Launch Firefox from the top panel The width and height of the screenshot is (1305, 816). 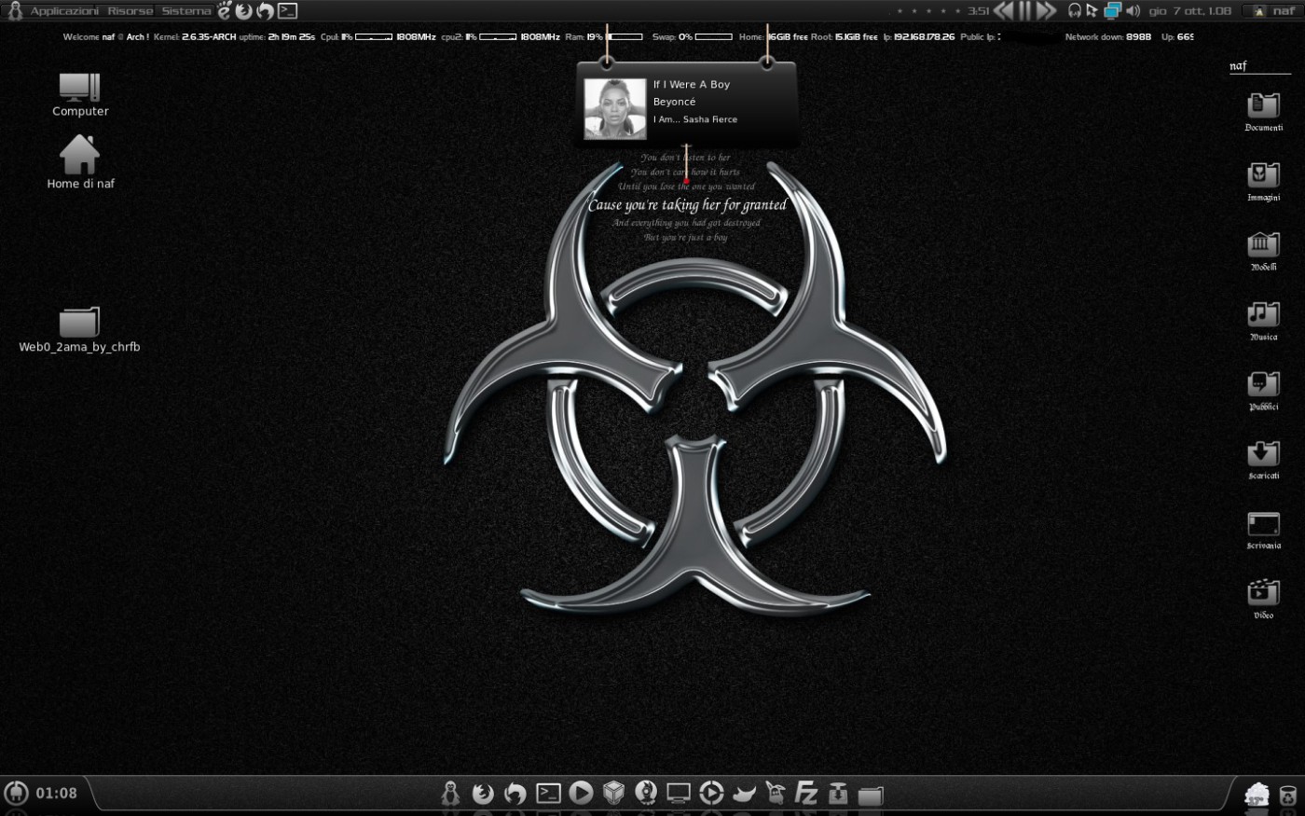pos(244,11)
